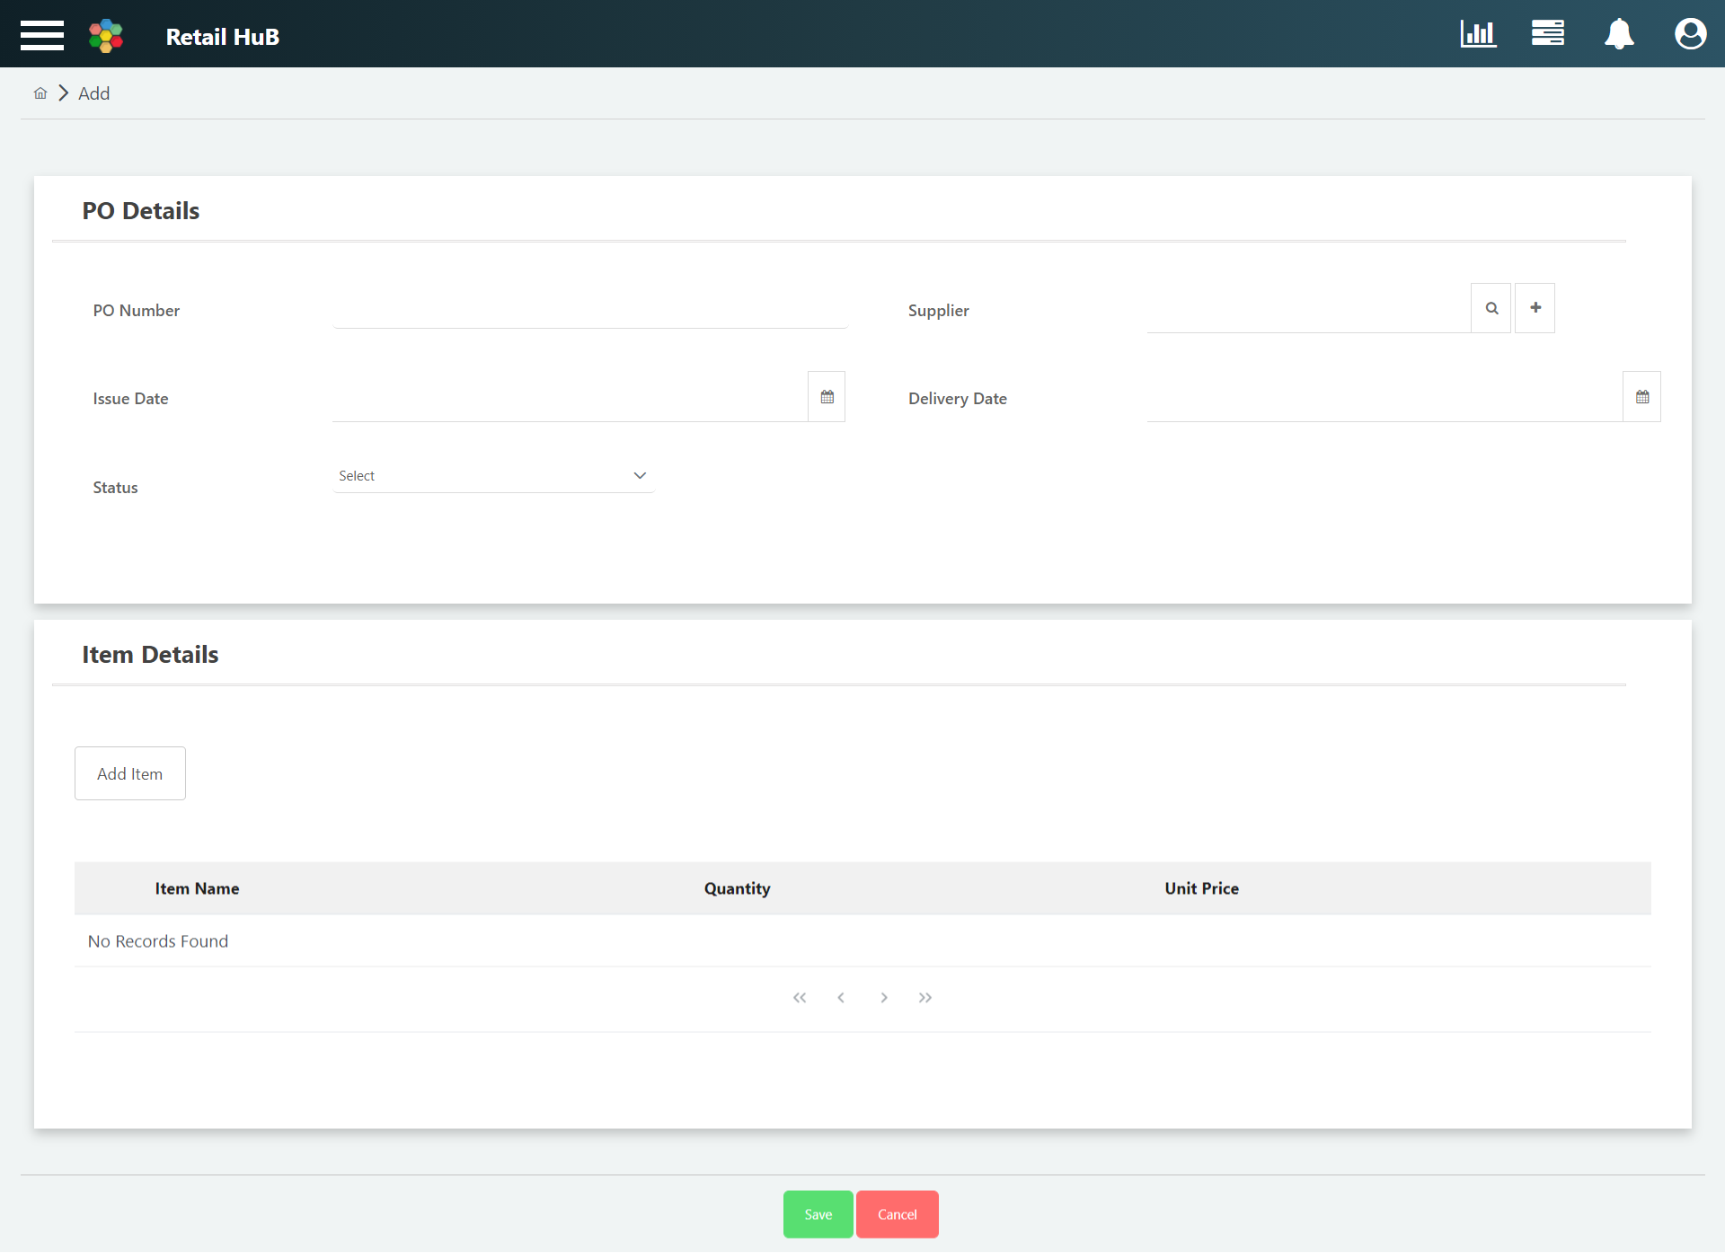
Task: Open the user profile icon
Action: click(1690, 34)
